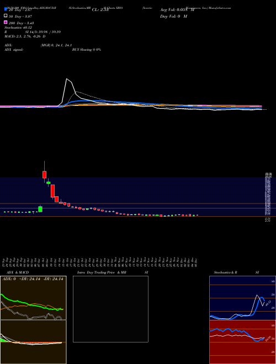This screenshot has width=276, height=364.
Task: Click the red RSI chart panel
Action: coord(242,342)
